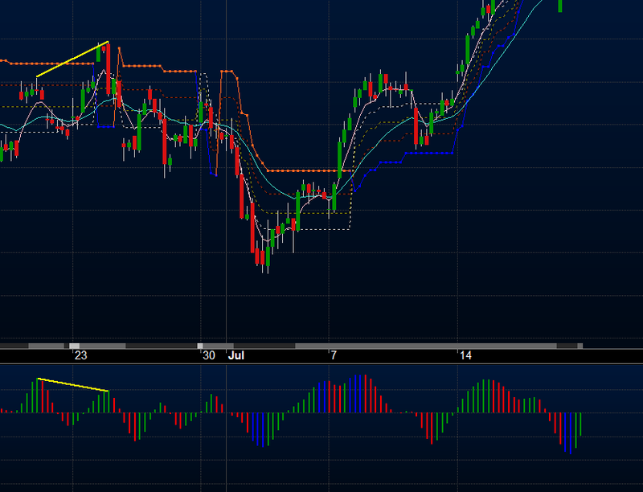The height and width of the screenshot is (492, 643).
Task: Click the "7" date label on the time axis
Action: point(334,355)
